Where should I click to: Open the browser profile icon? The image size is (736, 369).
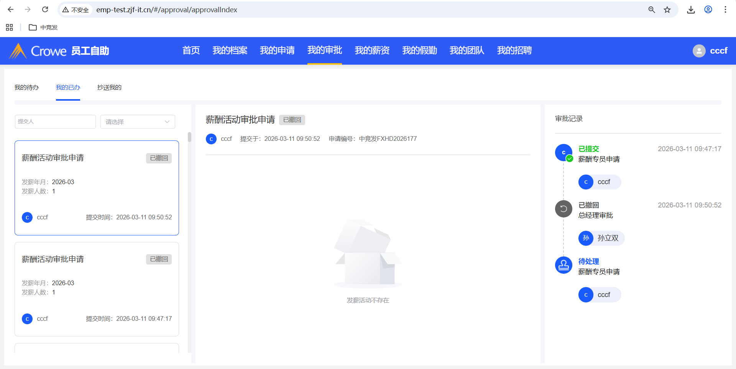pyautogui.click(x=708, y=10)
